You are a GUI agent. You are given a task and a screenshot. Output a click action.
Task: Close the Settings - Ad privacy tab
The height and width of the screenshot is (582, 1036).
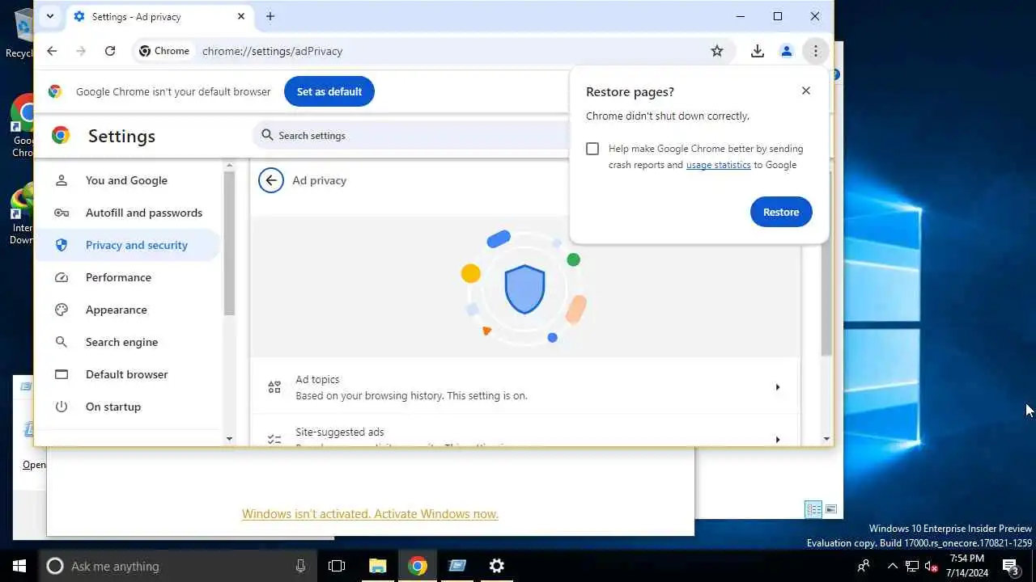point(241,16)
